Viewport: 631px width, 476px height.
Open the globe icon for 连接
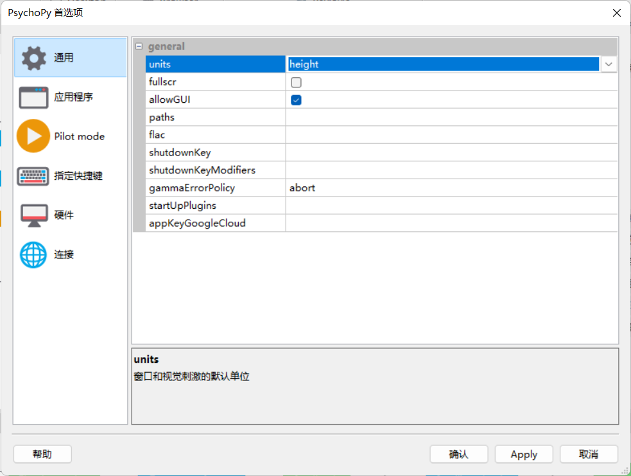[33, 254]
